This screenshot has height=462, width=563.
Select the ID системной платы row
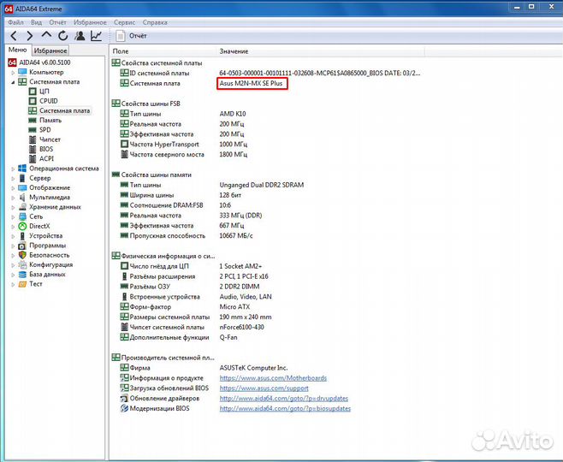pos(270,74)
